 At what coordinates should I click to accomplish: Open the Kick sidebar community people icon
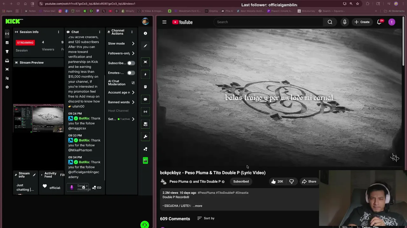(7, 78)
